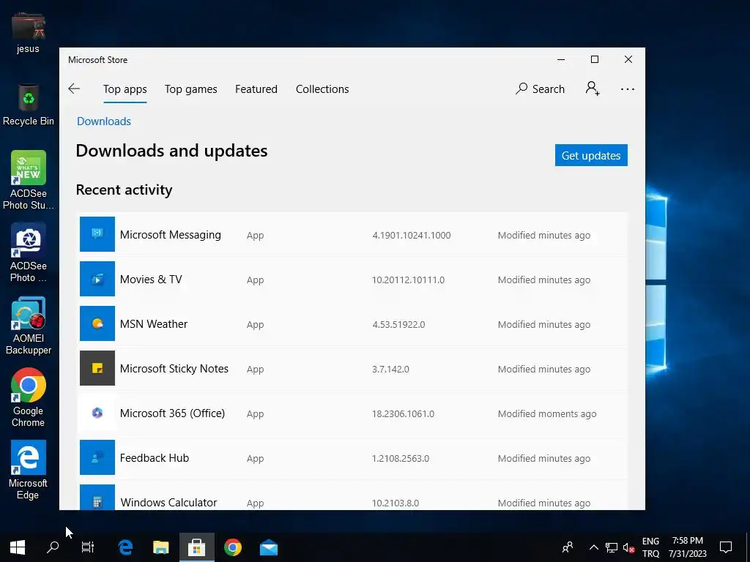
Task: Maximize the Microsoft Store window
Action: (x=595, y=59)
